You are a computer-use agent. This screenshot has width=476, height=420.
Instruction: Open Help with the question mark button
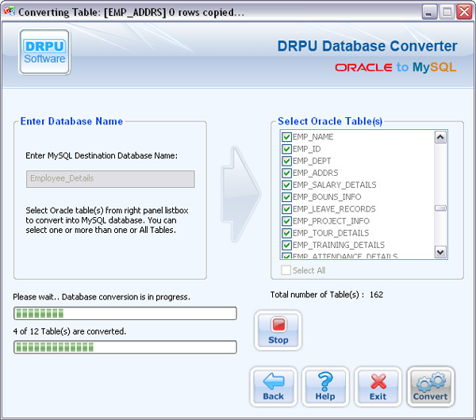[x=325, y=387]
